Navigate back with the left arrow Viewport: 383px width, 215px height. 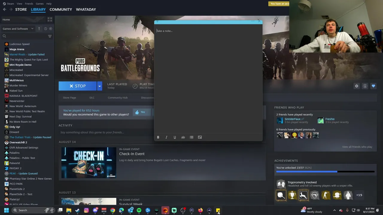click(4, 10)
